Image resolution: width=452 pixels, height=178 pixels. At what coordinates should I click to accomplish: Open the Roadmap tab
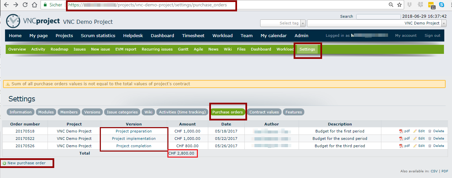59,49
